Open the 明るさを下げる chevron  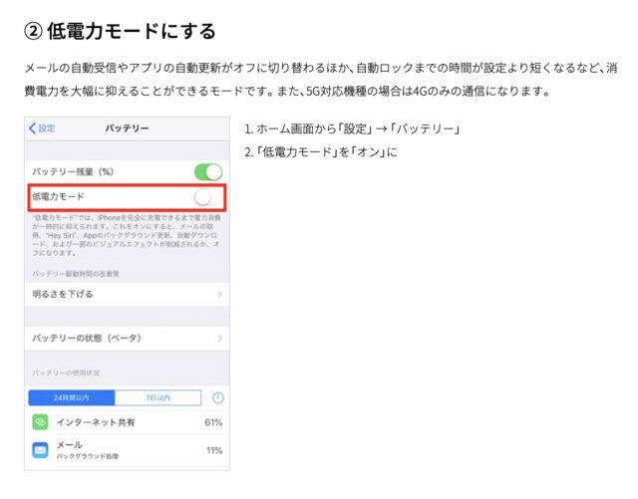tap(220, 294)
